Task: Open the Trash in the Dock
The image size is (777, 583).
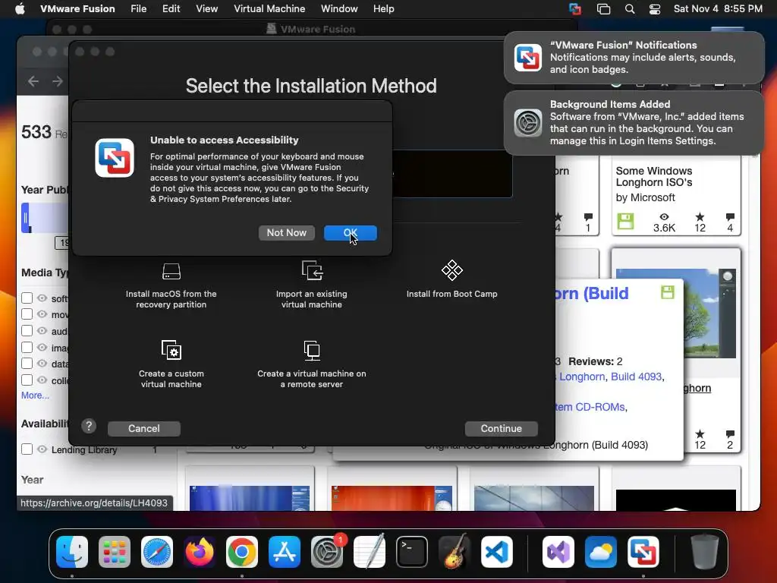Action: pos(704,552)
